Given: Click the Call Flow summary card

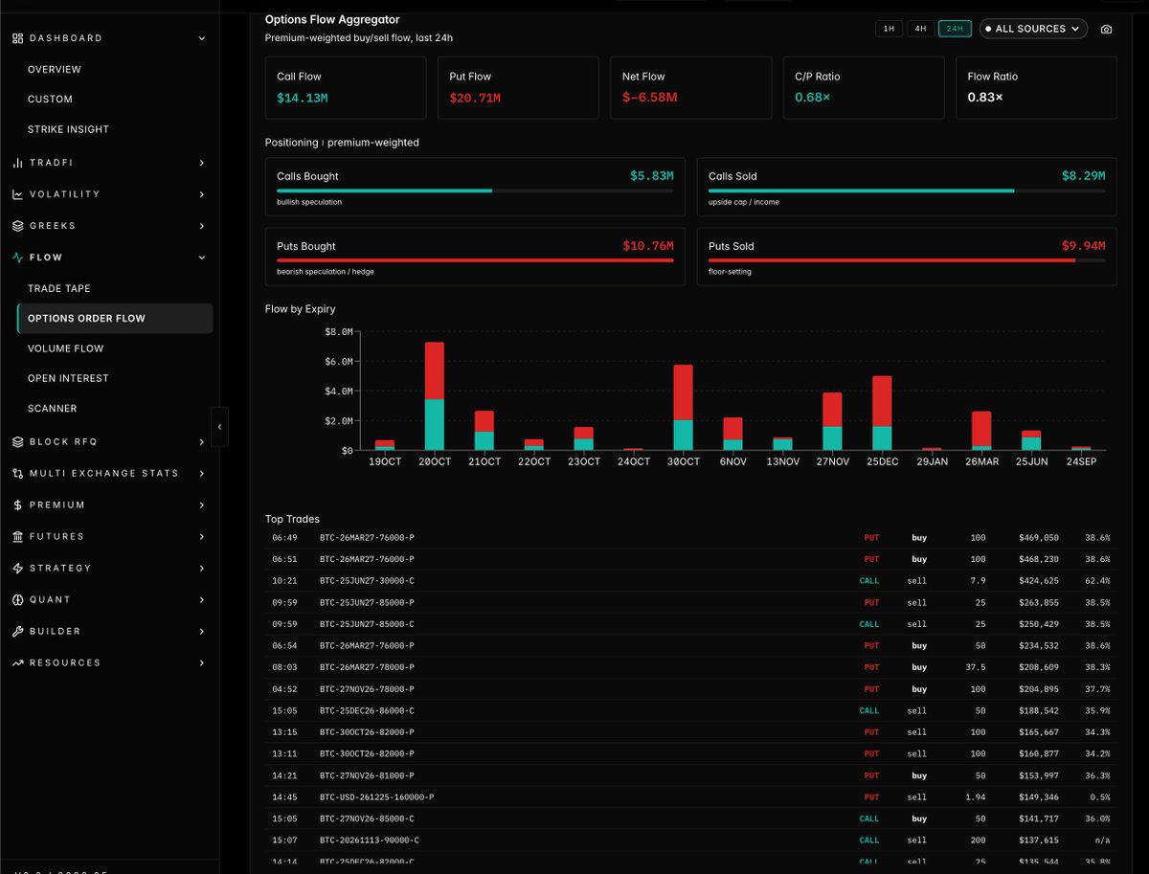Looking at the screenshot, I should click(346, 87).
